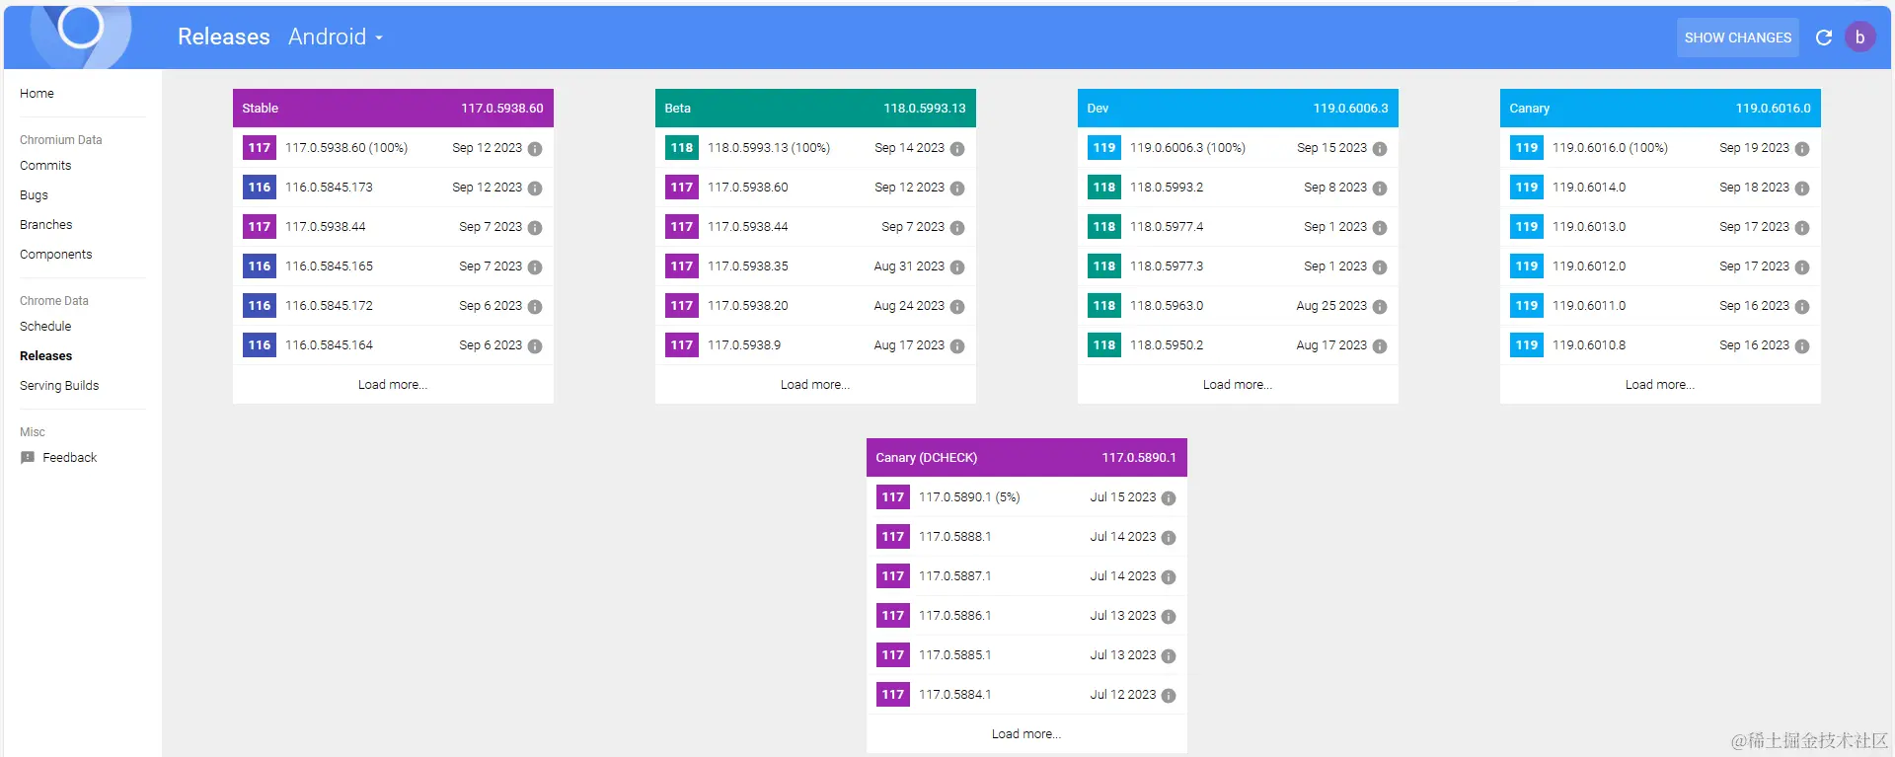1895x757 pixels.
Task: Go to Home in sidebar
Action: (37, 94)
